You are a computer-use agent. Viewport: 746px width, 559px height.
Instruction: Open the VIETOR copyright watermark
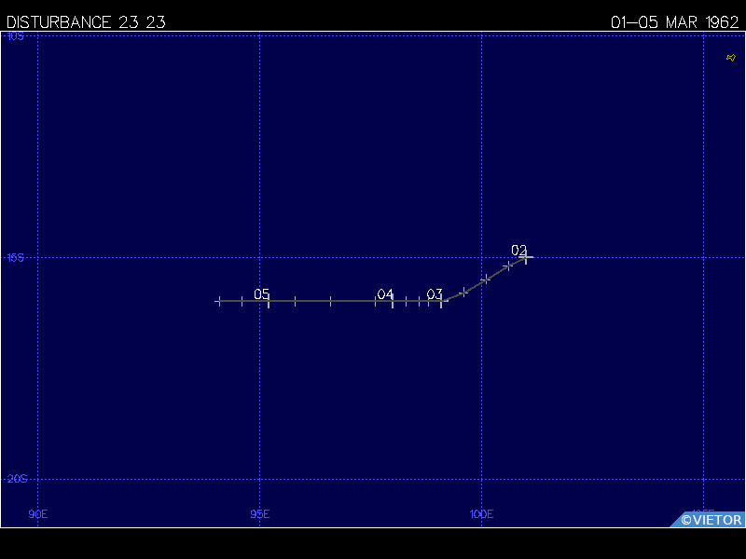pos(711,520)
